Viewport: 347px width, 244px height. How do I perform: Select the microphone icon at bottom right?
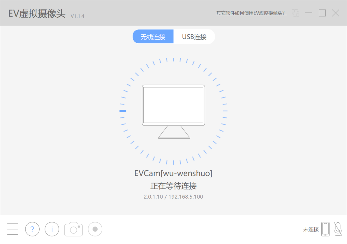(x=338, y=229)
